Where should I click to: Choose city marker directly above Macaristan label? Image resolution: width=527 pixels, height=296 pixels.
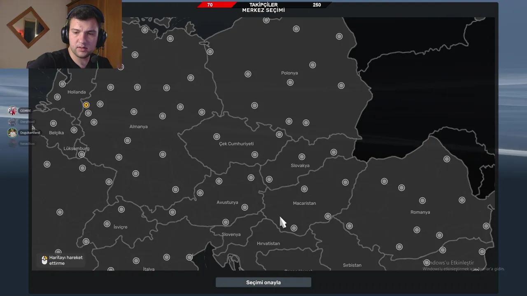pos(304,189)
